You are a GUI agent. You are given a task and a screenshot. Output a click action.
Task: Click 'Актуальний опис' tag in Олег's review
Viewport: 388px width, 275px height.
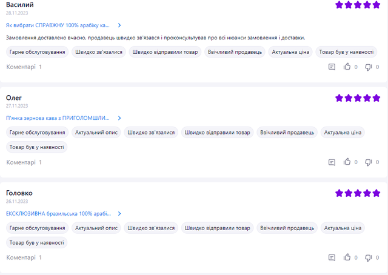(96, 132)
